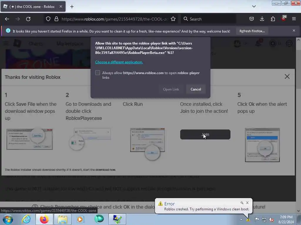Image resolution: width=301 pixels, height=225 pixels.
Task: Click RobloxPlayer.exe downloads thumbnail
Action: pyautogui.click(x=90, y=139)
